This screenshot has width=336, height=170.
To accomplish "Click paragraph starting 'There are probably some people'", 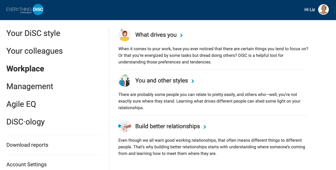I will pos(209,101).
